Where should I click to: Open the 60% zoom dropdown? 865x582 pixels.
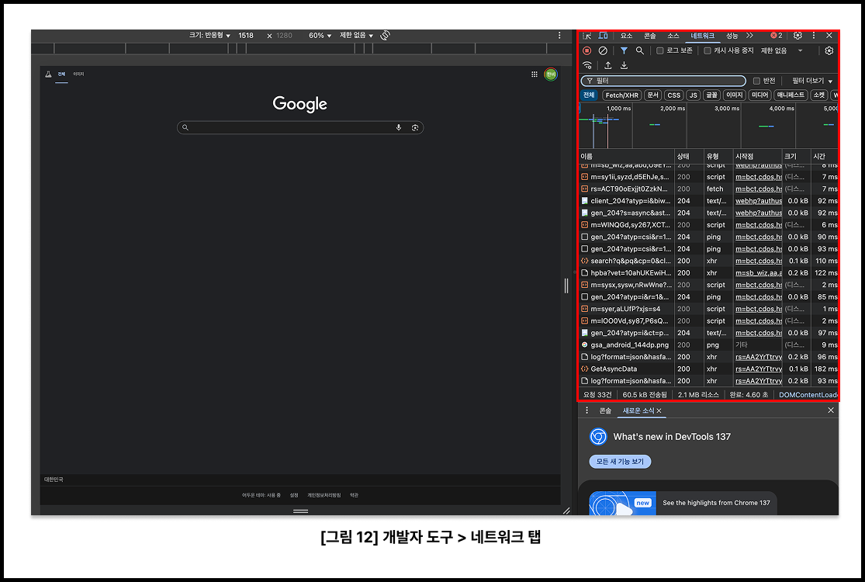pos(320,35)
